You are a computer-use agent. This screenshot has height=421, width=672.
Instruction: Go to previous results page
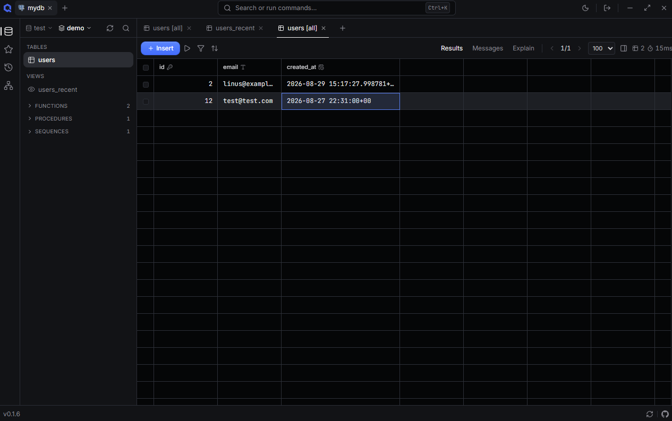(x=552, y=48)
